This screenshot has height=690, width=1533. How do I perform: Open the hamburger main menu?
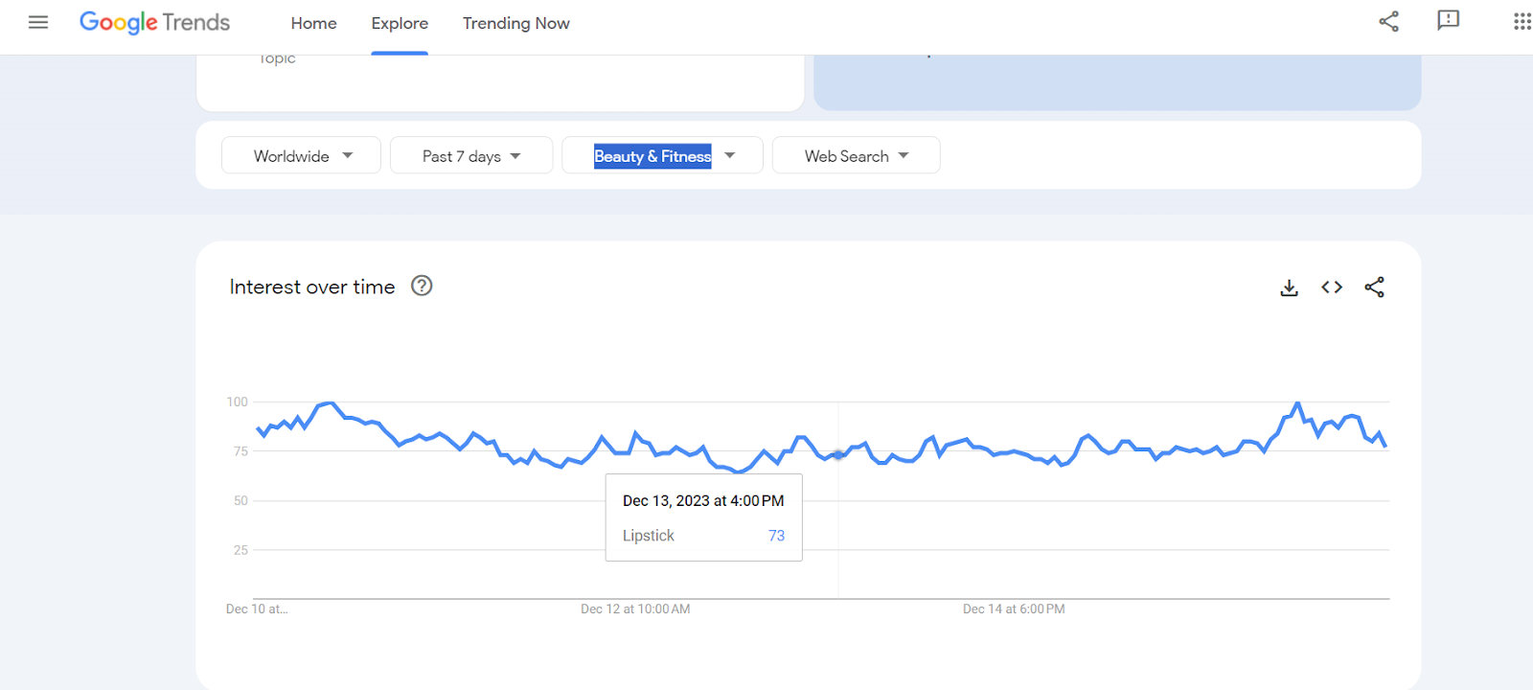38,22
